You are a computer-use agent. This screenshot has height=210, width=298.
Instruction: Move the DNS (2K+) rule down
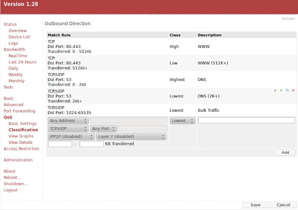coord(281,90)
